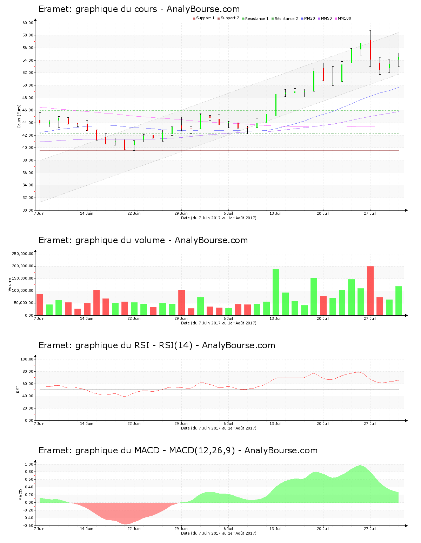Click the 250,000.00 volume axis value
421x543 pixels.
click(x=22, y=254)
